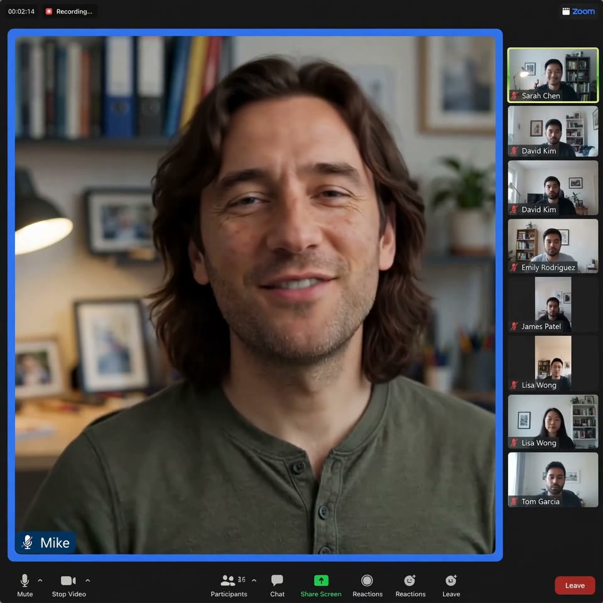
Task: Click the Mike name label
Action: (55, 543)
